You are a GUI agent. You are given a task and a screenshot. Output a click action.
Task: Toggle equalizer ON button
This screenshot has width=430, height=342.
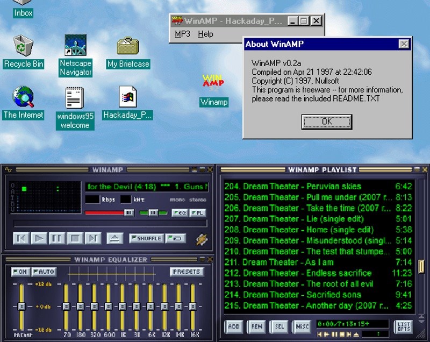pyautogui.click(x=20, y=272)
